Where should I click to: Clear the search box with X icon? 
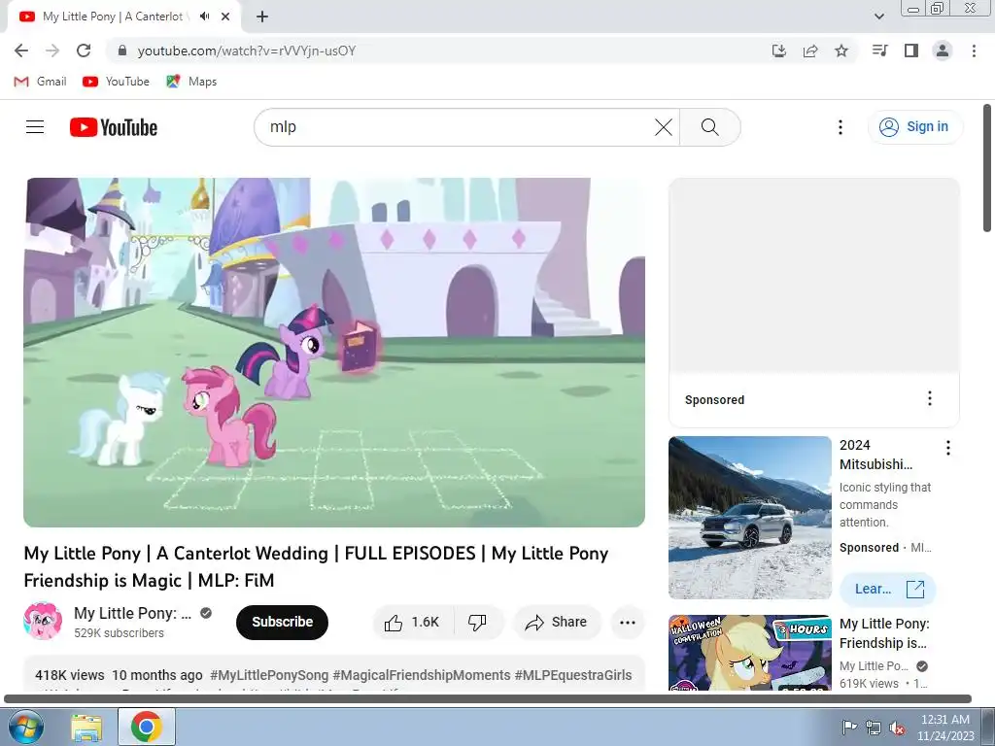pyautogui.click(x=663, y=127)
